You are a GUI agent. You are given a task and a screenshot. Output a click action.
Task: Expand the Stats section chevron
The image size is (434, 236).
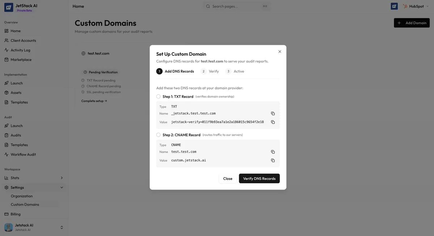61,178
